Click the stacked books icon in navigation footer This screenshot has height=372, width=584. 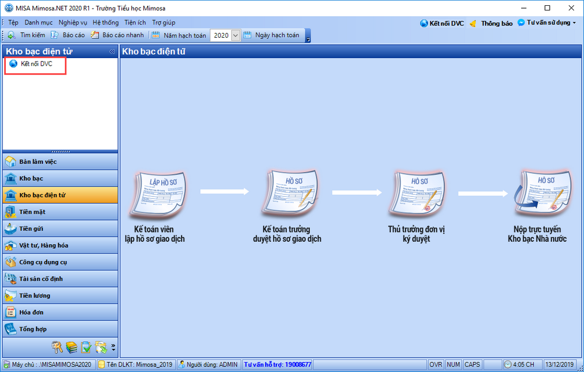click(x=72, y=347)
